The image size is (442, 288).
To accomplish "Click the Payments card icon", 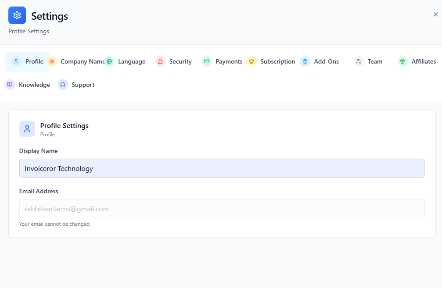I will click(x=206, y=61).
